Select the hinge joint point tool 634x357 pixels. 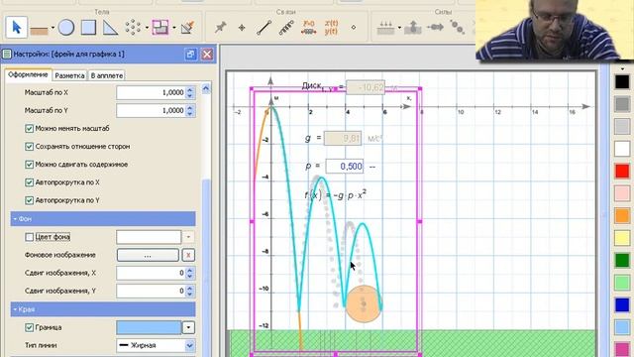pyautogui.click(x=242, y=28)
